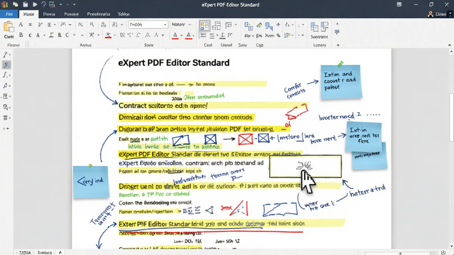The width and height of the screenshot is (454, 255).
Task: Collapse the ribbon with caret at far right
Action: [450, 45]
